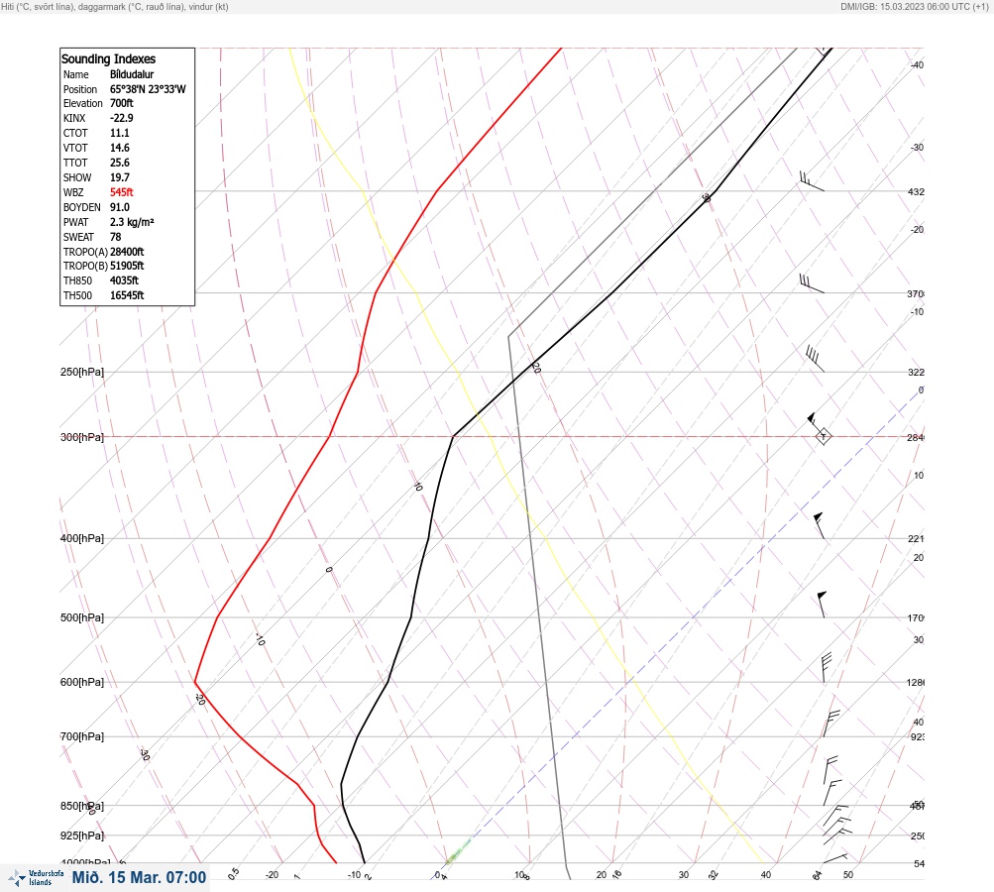Click the red WBZ value "545ft"

[122, 192]
